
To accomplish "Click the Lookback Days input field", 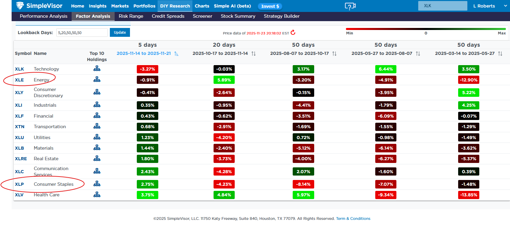I will (82, 33).
